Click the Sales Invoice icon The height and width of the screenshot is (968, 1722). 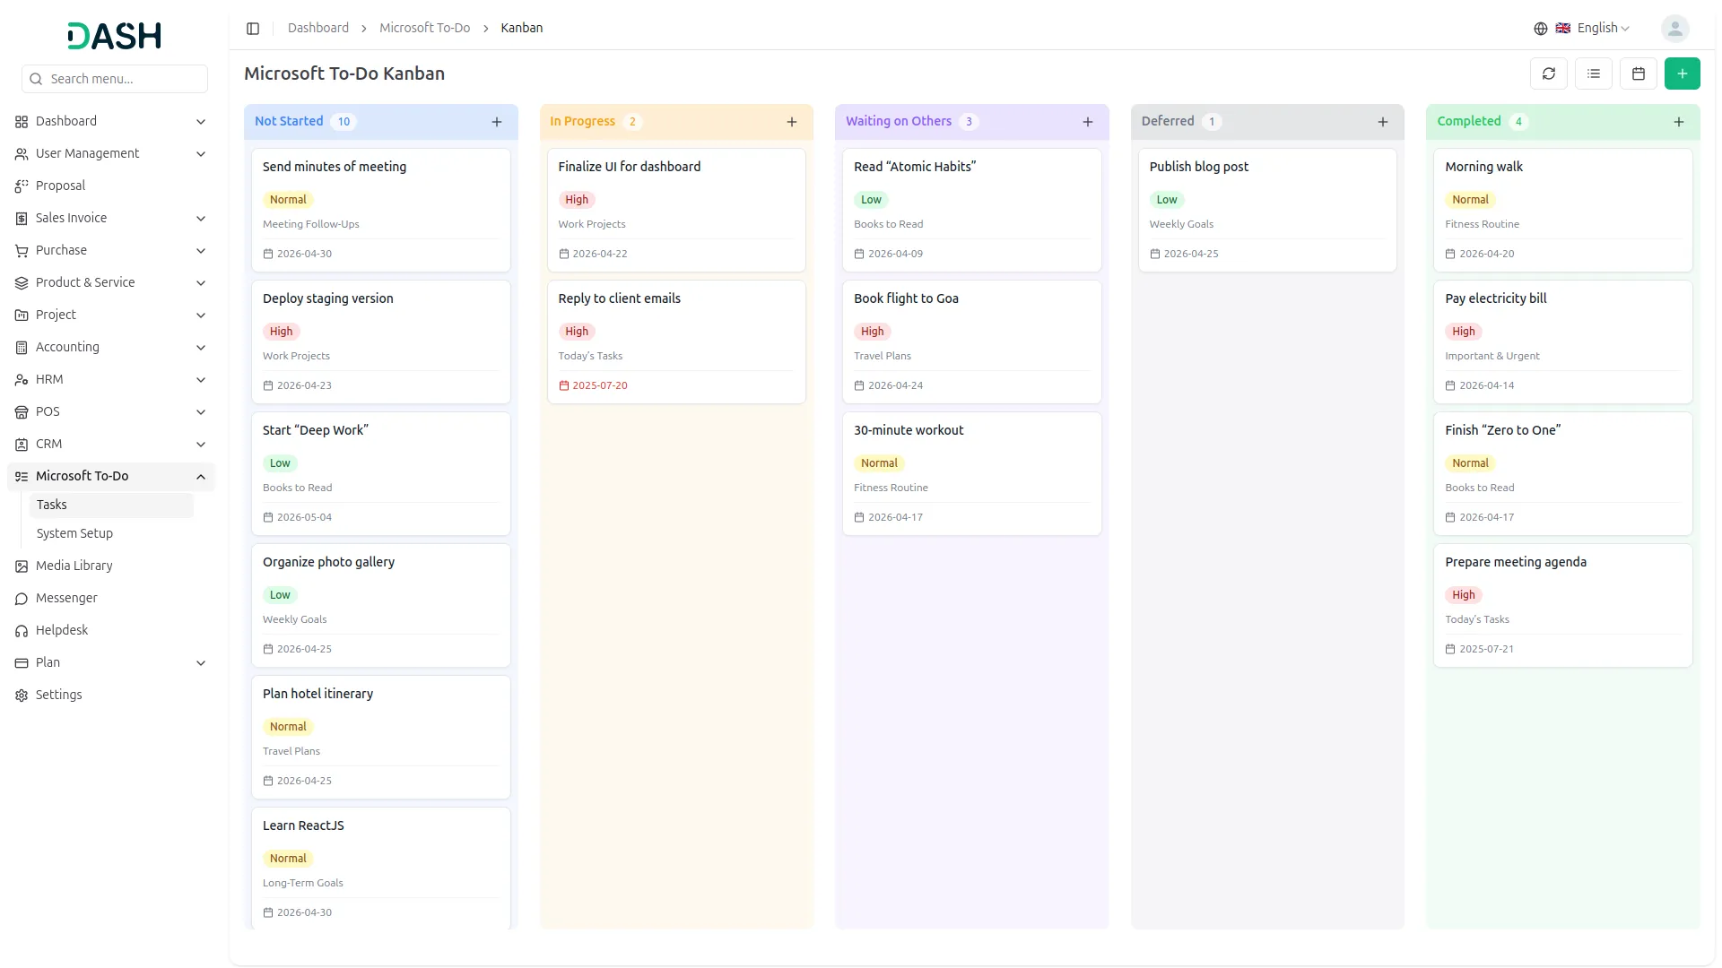(22, 219)
